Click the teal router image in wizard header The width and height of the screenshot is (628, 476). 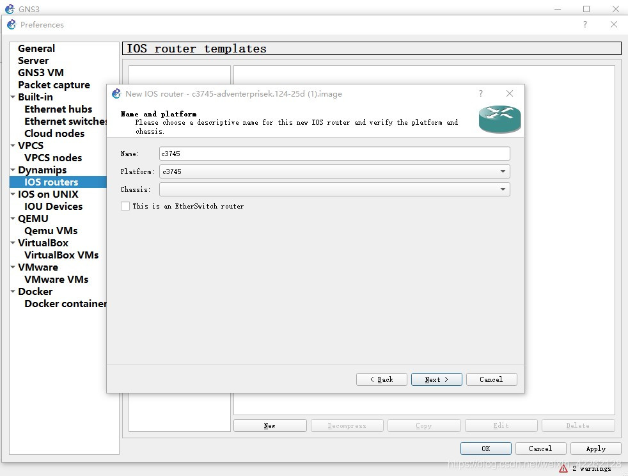click(499, 119)
